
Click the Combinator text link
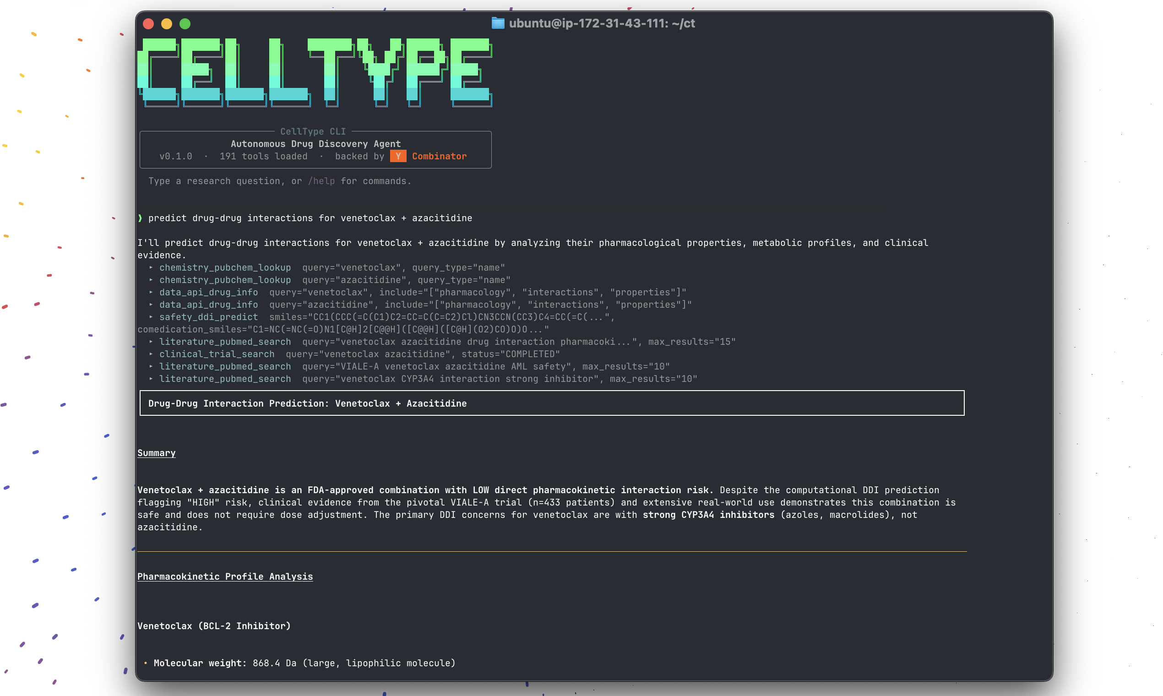click(439, 156)
